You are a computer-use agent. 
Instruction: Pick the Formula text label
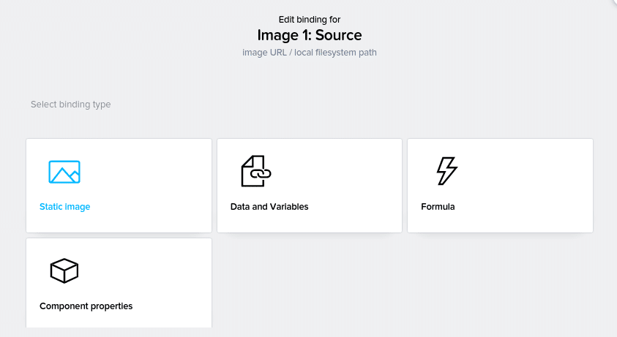pos(438,206)
